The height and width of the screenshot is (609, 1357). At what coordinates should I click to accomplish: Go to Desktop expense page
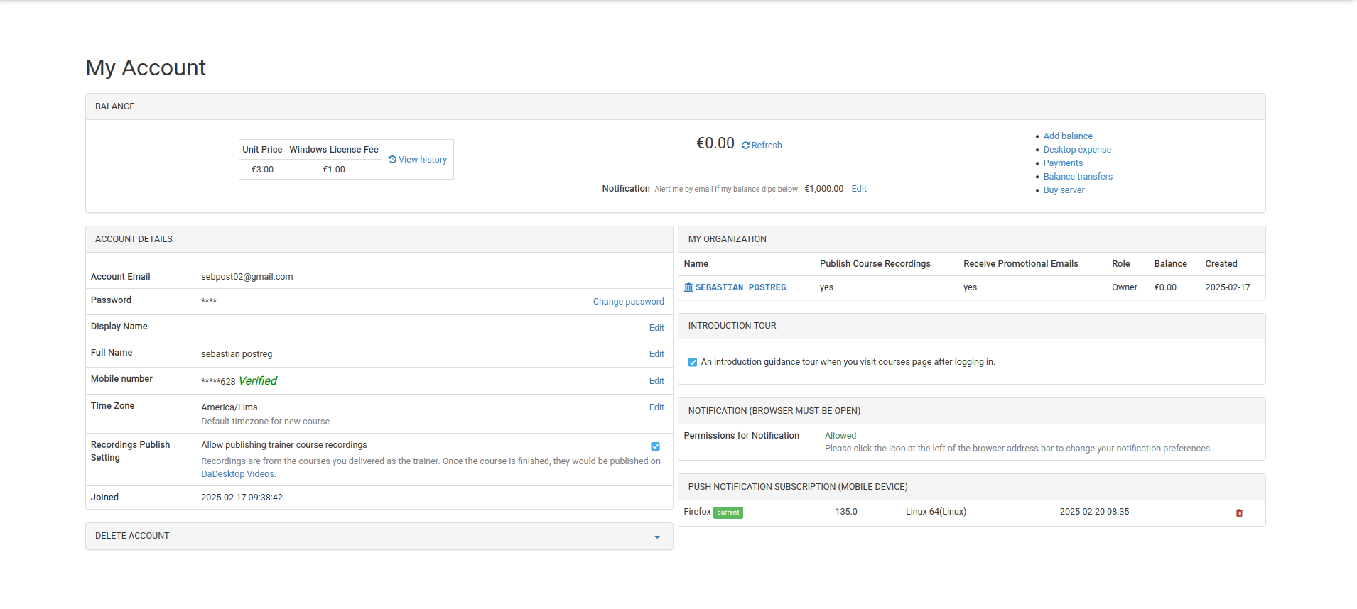1076,150
